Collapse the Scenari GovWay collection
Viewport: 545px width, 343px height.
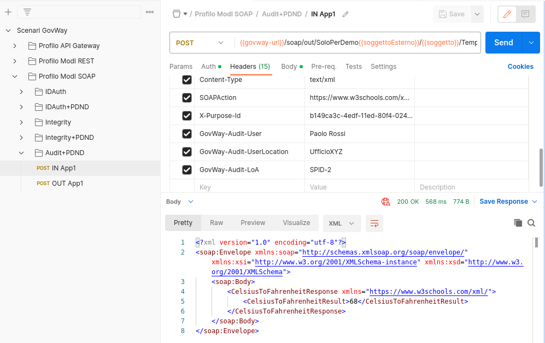pos(8,31)
